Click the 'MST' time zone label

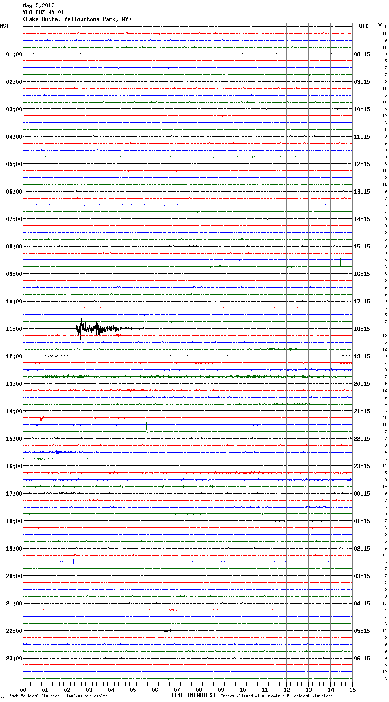pyautogui.click(x=5, y=26)
